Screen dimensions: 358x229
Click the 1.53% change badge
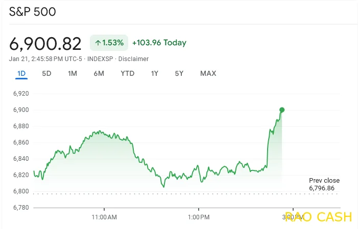click(109, 43)
